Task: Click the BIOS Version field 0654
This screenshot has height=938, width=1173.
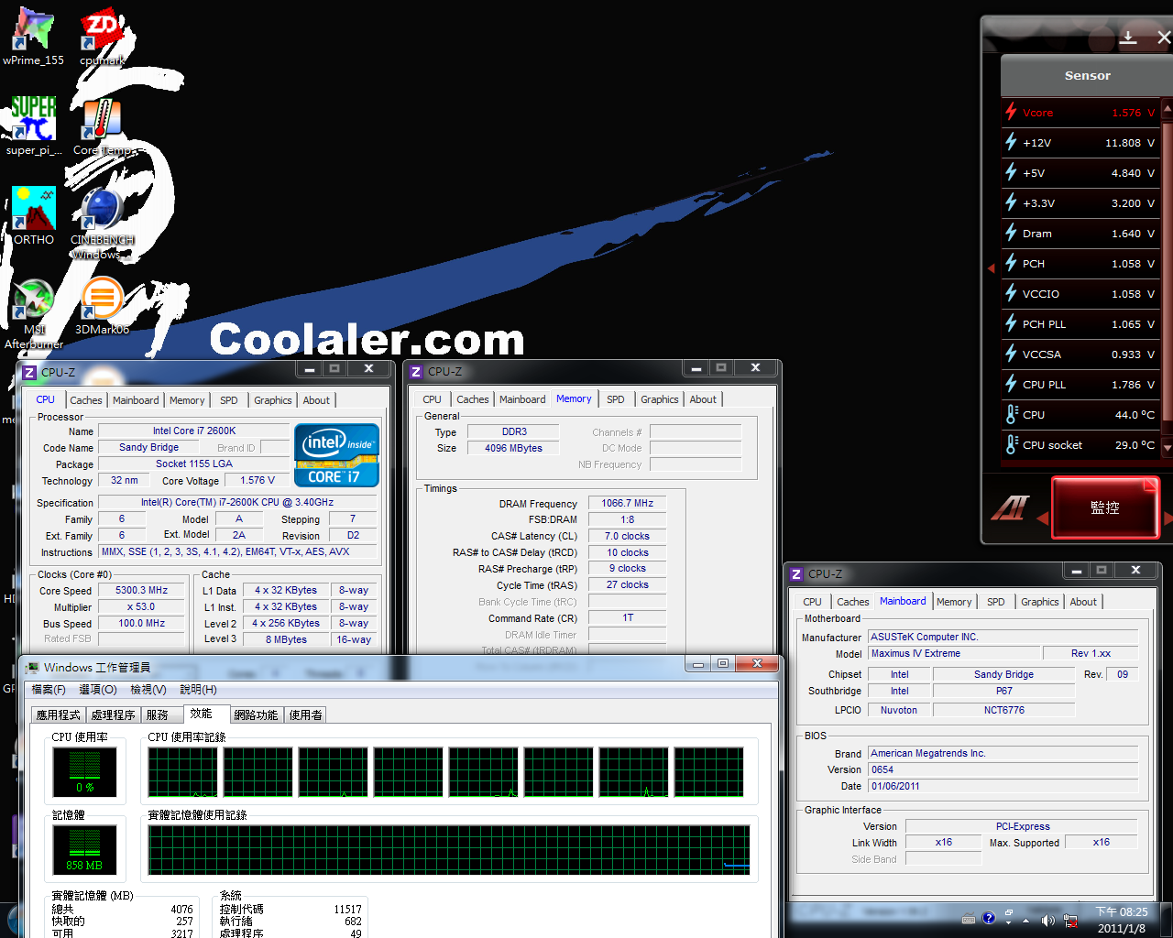Action: (1003, 769)
